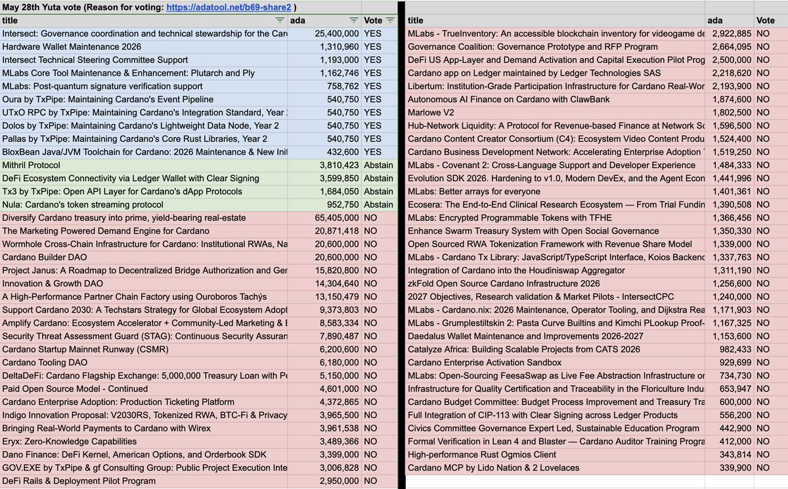Image resolution: width=788 pixels, height=489 pixels.
Task: Open the title column filter icon
Action: point(280,20)
